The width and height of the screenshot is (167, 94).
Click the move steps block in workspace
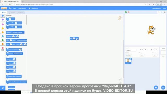(74, 38)
